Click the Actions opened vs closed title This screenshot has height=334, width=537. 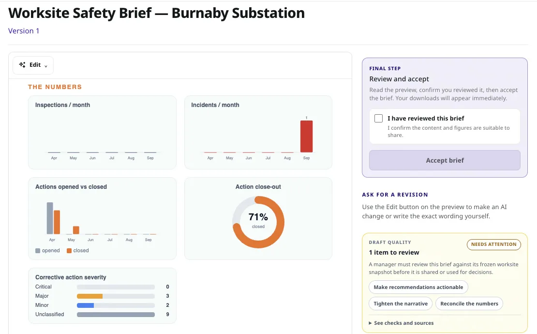[x=71, y=187]
